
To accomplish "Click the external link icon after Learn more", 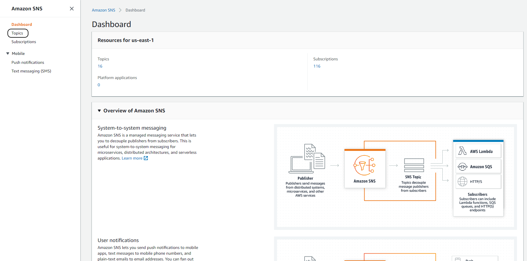I will click(146, 158).
